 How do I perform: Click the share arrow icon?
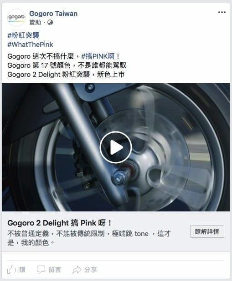pos(77,270)
